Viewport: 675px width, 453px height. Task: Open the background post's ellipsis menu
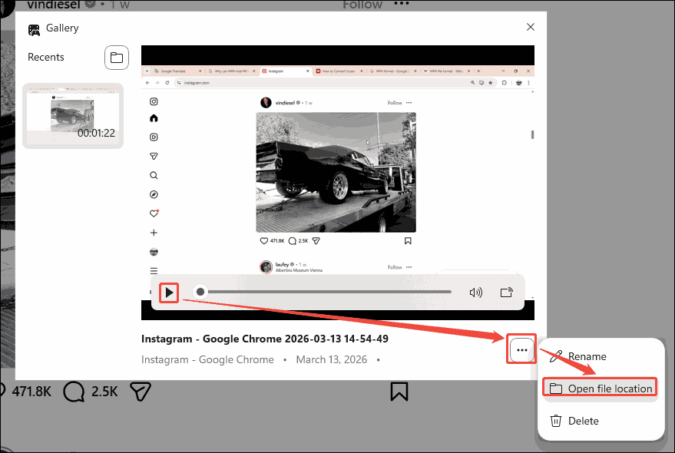(x=402, y=3)
